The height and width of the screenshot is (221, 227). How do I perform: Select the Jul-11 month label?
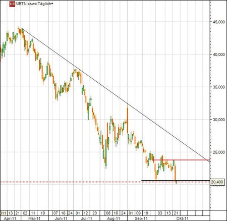(x=87, y=218)
